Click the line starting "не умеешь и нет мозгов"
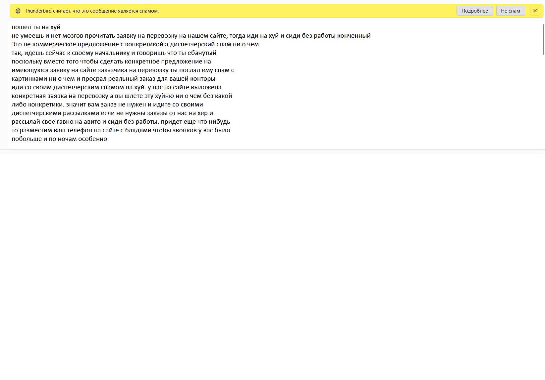The height and width of the screenshot is (380, 545). (x=191, y=36)
